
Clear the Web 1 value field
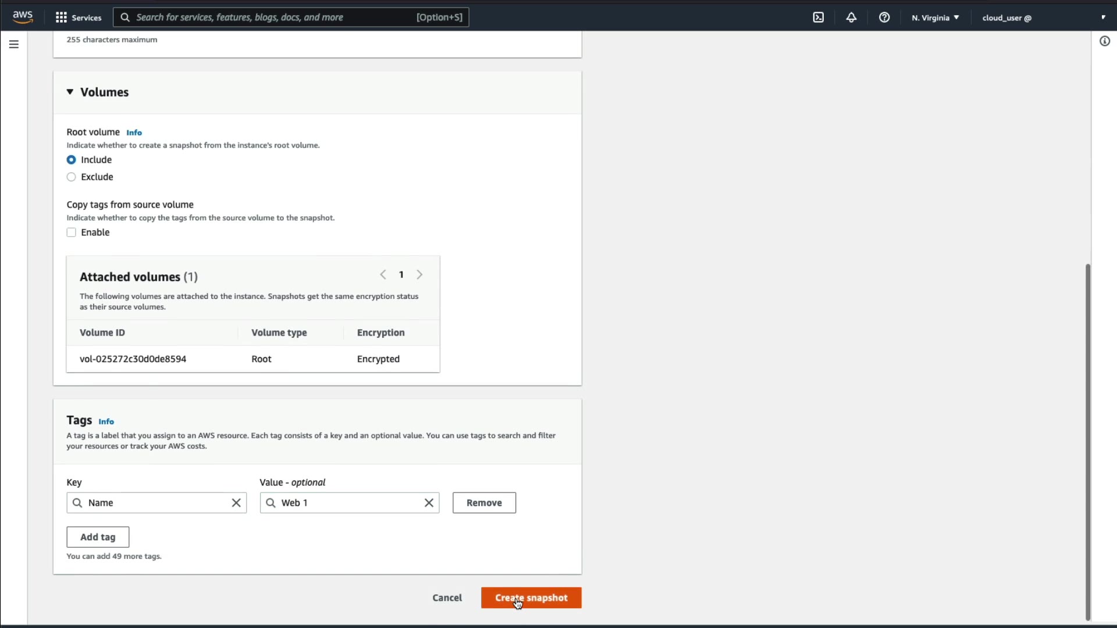[x=429, y=503]
